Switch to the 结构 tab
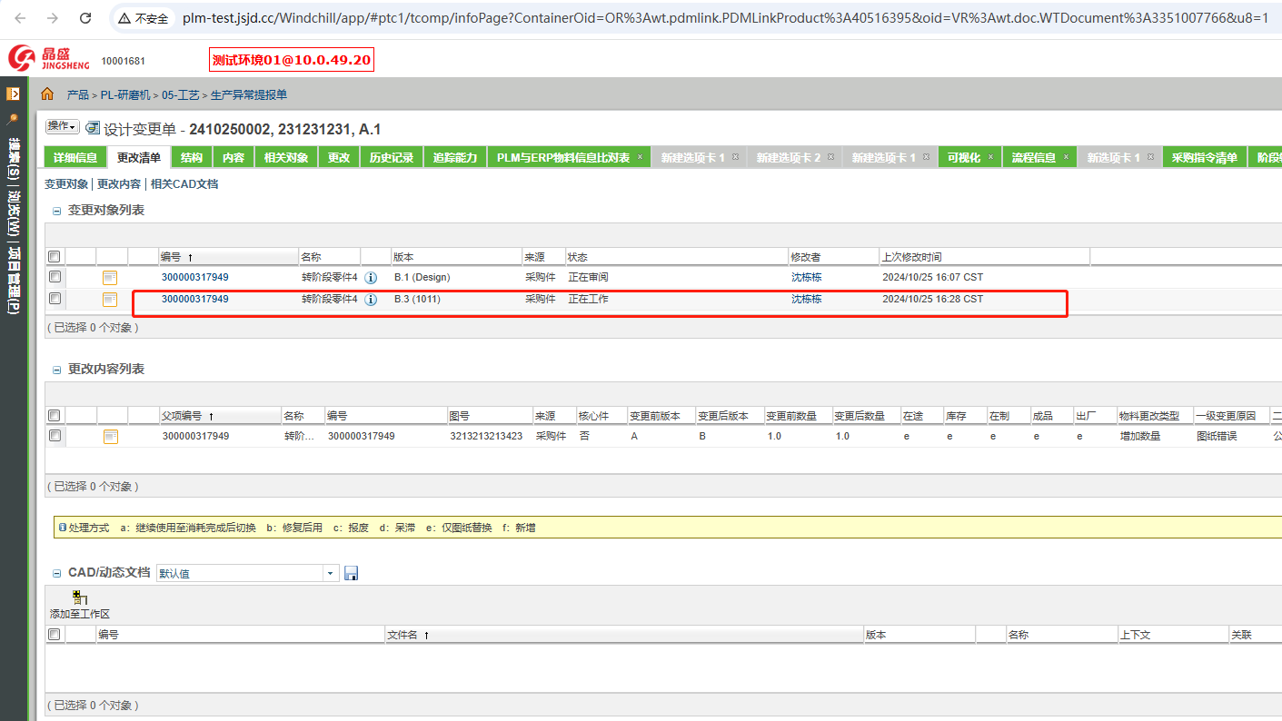Viewport: 1282px width, 721px height. 193,156
